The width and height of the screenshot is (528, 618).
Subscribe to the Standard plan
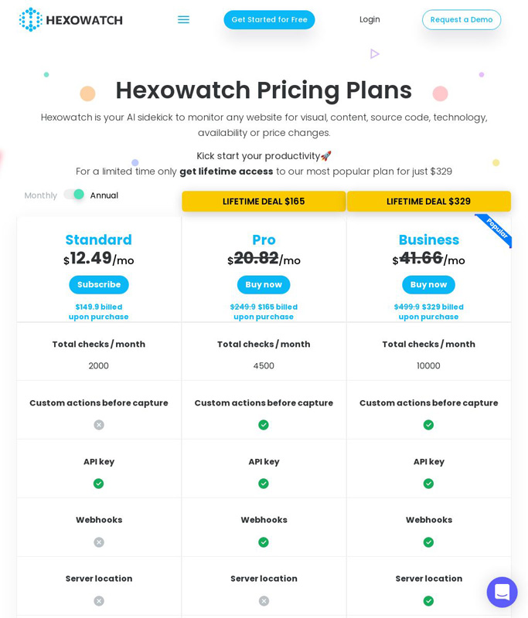[x=98, y=284]
